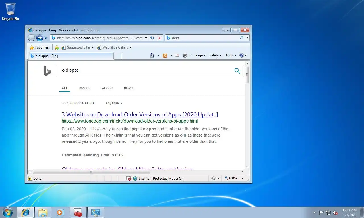Launch Windows Media Player from taskbar
Viewport: 364px width, 218px height.
click(60, 212)
